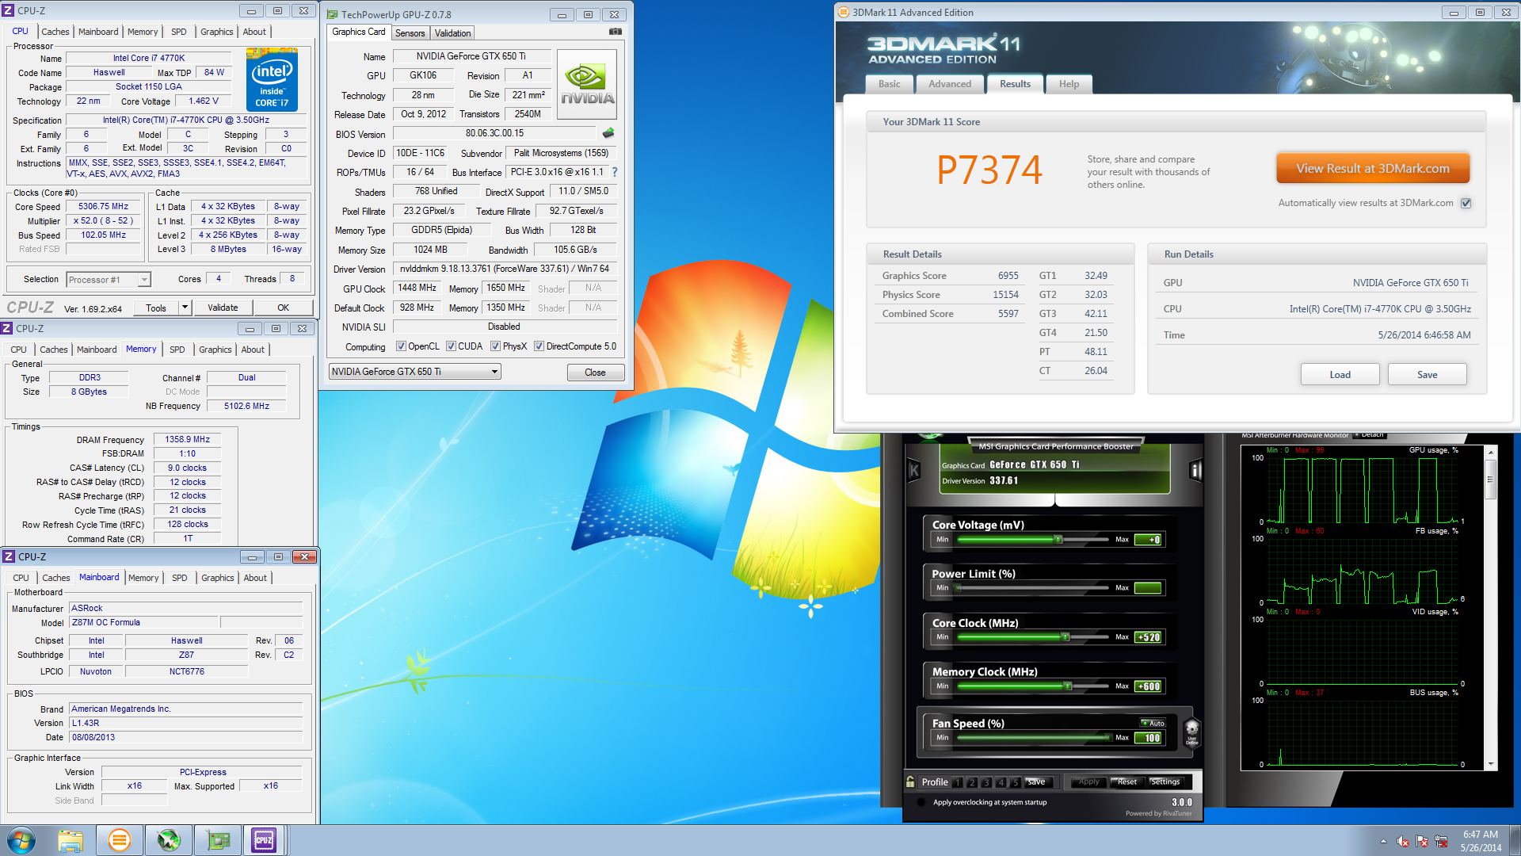Uncheck automatically view results at 3DMark.com

click(x=1466, y=203)
